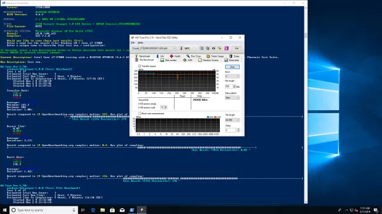Open the Windows Start menu
The height and width of the screenshot is (214, 382).
pos(5,210)
